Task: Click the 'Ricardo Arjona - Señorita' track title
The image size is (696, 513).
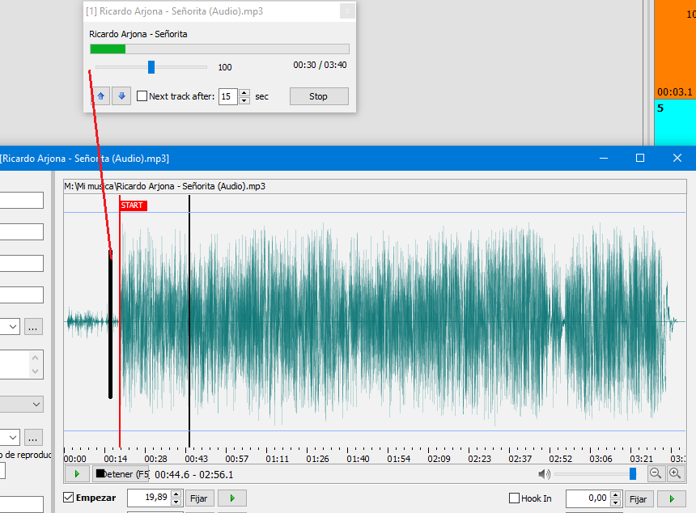Action: pos(138,34)
